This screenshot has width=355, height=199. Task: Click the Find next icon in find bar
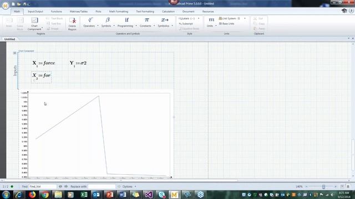66,187
